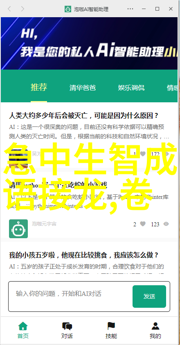Image resolution: width=180 pixels, height=345 pixels.
Task: Open the three-dot more options menu
Action: pyautogui.click(x=130, y=9)
